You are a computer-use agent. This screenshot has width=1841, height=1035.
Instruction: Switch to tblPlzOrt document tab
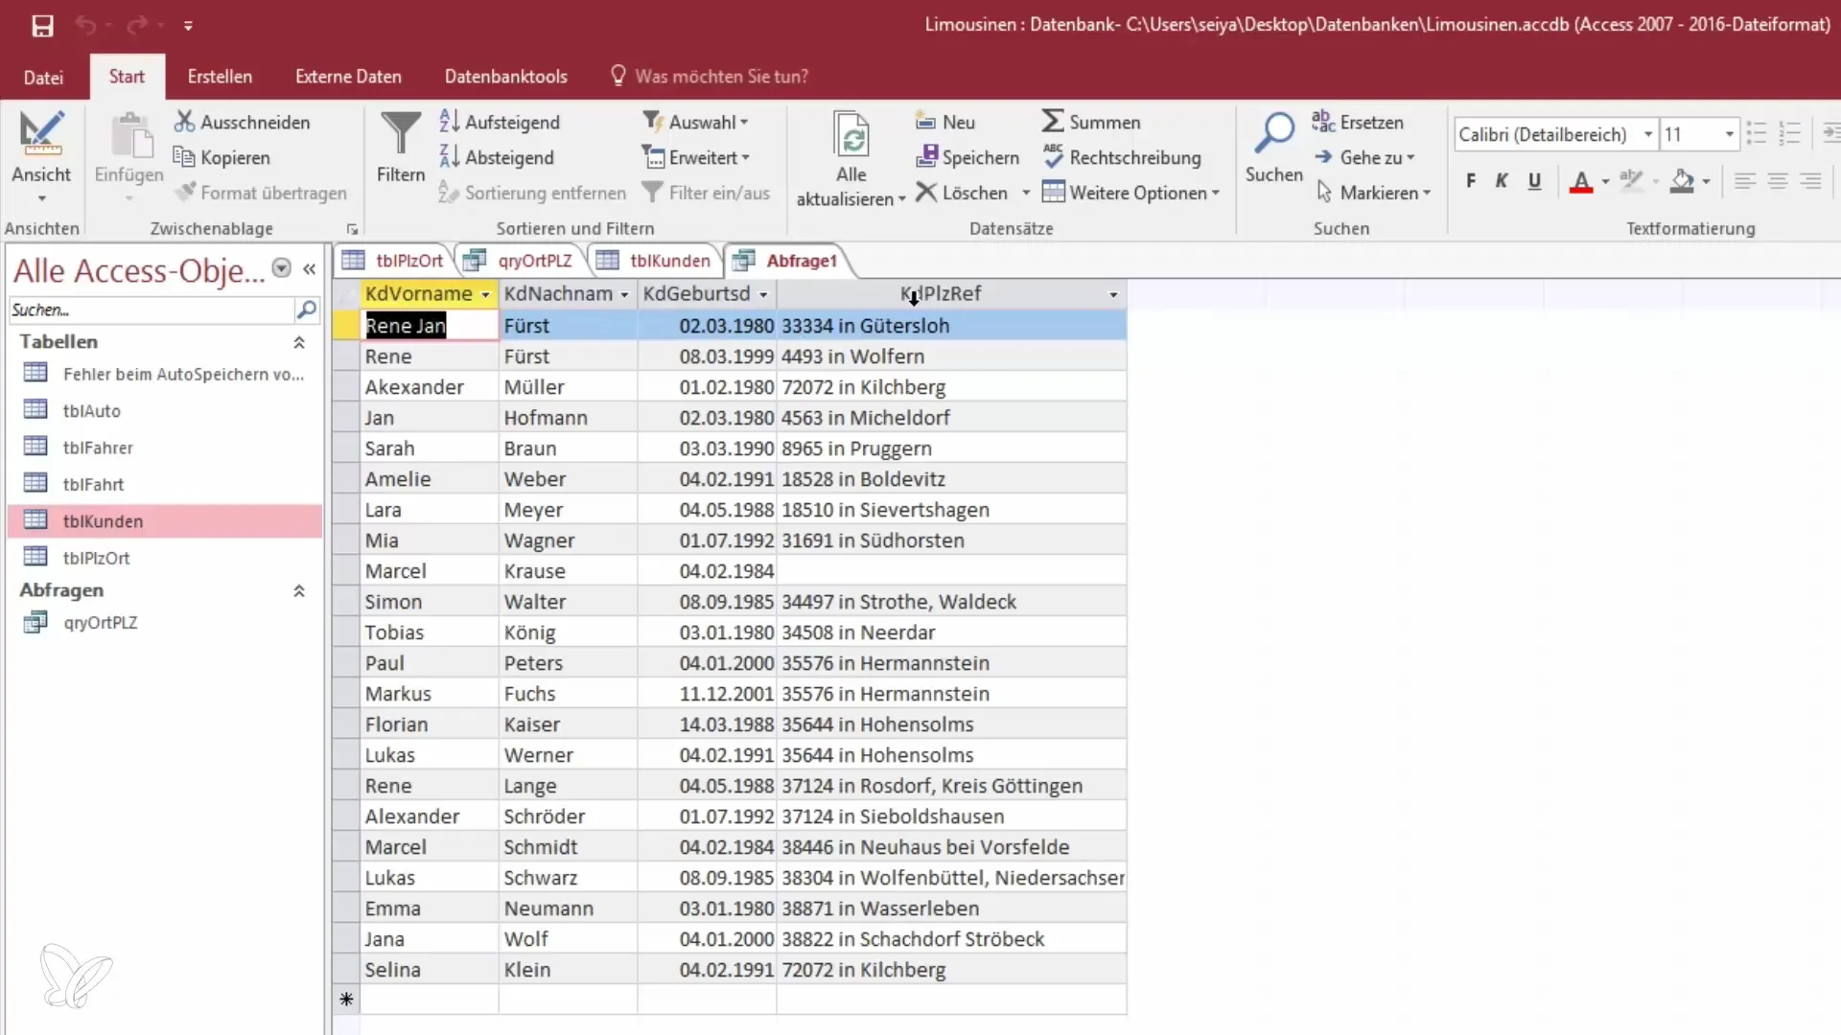pos(394,260)
